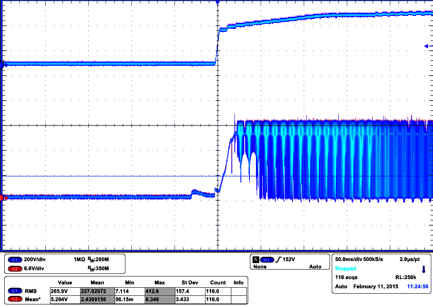Click the trigger position marker at top

click(x=218, y=3)
